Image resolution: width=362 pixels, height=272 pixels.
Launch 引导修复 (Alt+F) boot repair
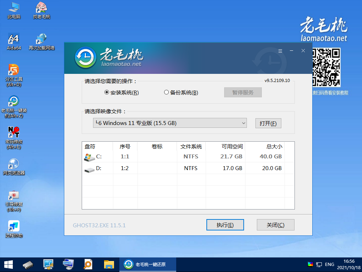[x=14, y=201]
